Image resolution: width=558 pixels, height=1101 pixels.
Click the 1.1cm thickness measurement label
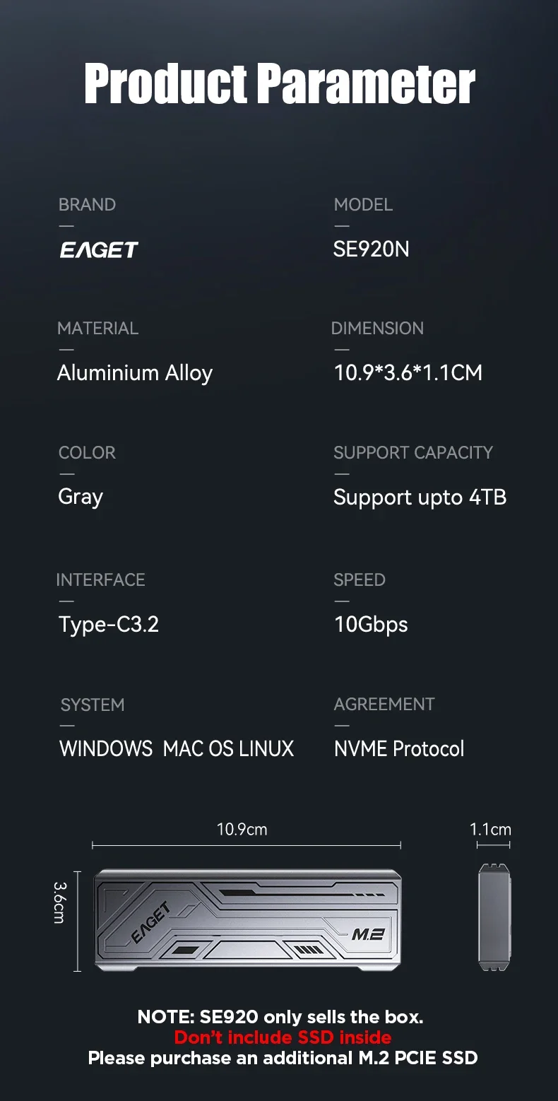[490, 830]
